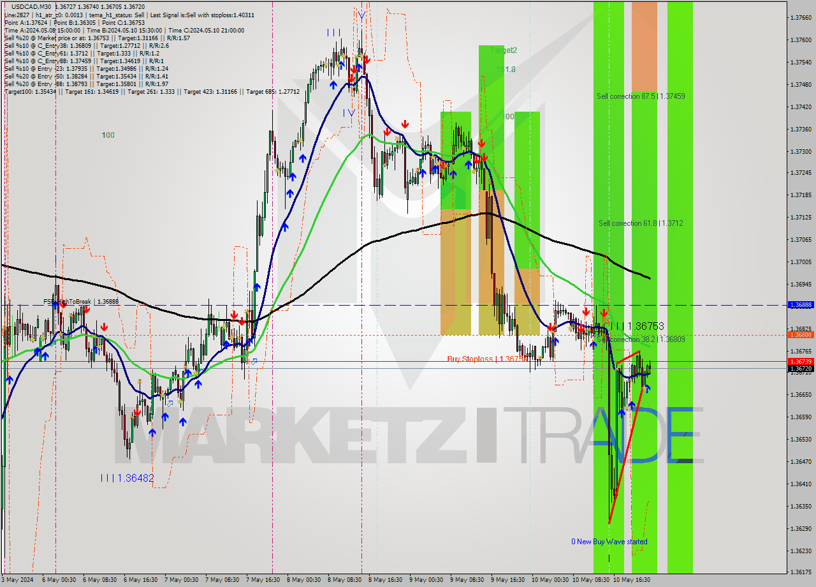This screenshot has width=816, height=587.
Task: Select the blue 1.36888 price tag
Action: [801, 305]
